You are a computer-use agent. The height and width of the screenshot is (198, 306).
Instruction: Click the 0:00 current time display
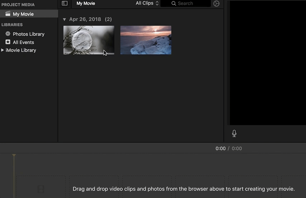tap(220, 149)
